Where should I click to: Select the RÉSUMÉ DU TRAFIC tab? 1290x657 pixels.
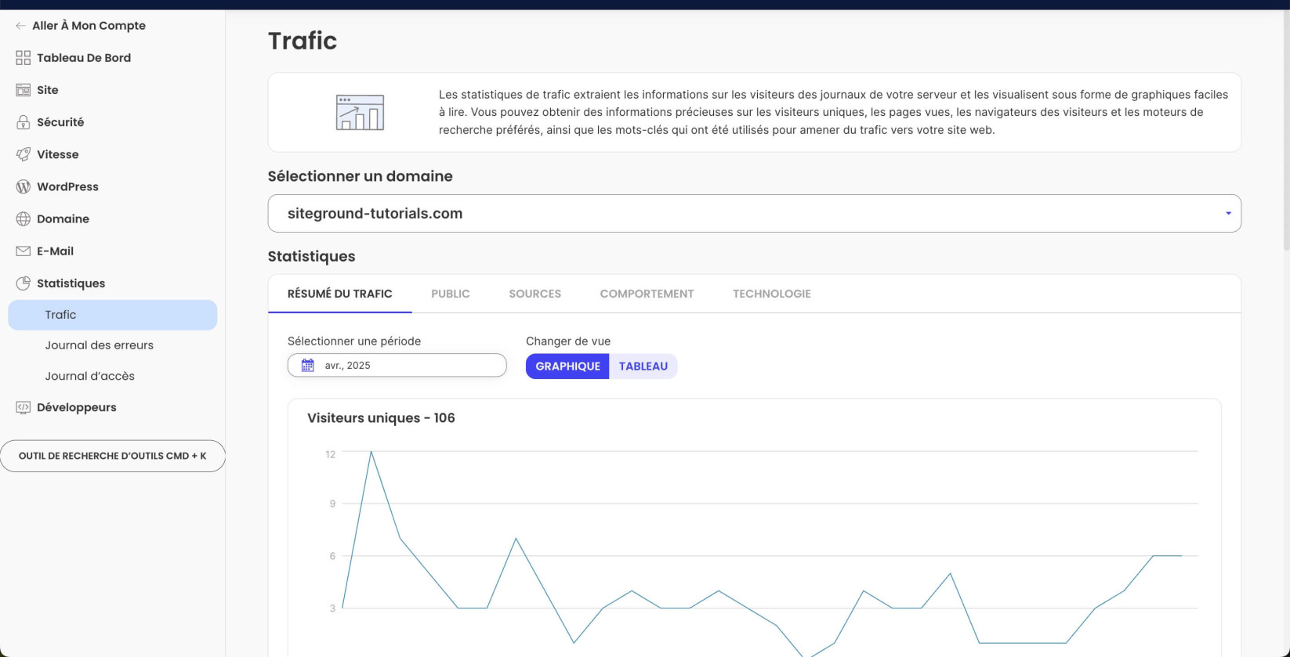339,294
